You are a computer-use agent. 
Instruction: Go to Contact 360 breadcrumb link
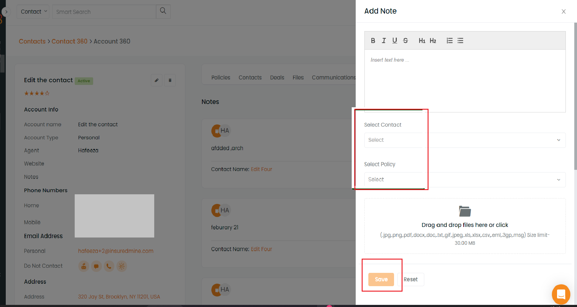click(x=69, y=41)
